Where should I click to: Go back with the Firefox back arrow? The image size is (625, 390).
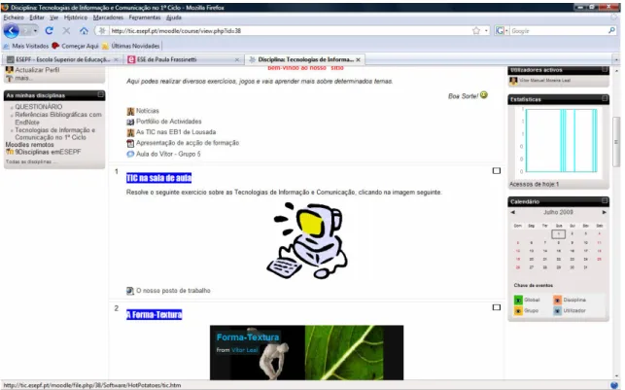[x=11, y=31]
